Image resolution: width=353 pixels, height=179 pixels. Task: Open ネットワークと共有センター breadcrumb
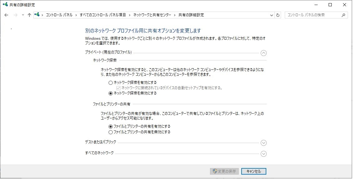152,15
